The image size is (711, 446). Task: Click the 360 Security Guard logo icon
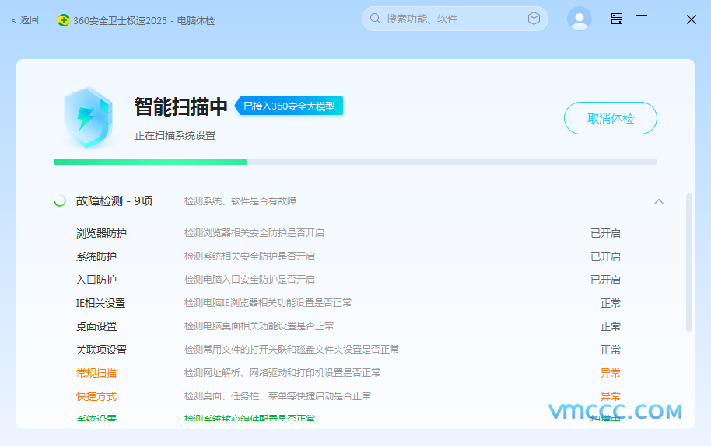63,20
